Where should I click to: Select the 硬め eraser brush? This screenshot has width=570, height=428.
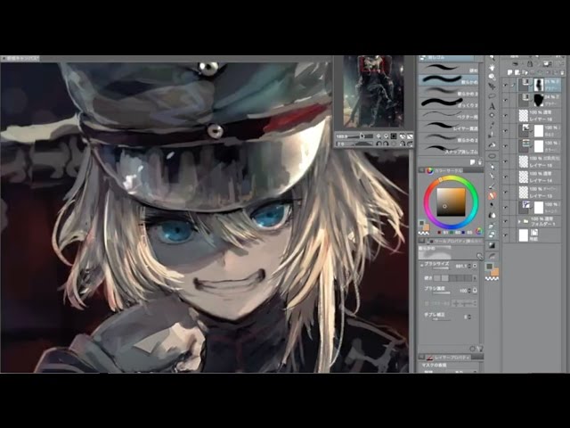(x=448, y=68)
